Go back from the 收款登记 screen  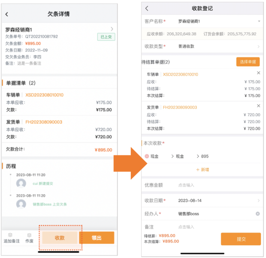point(147,8)
